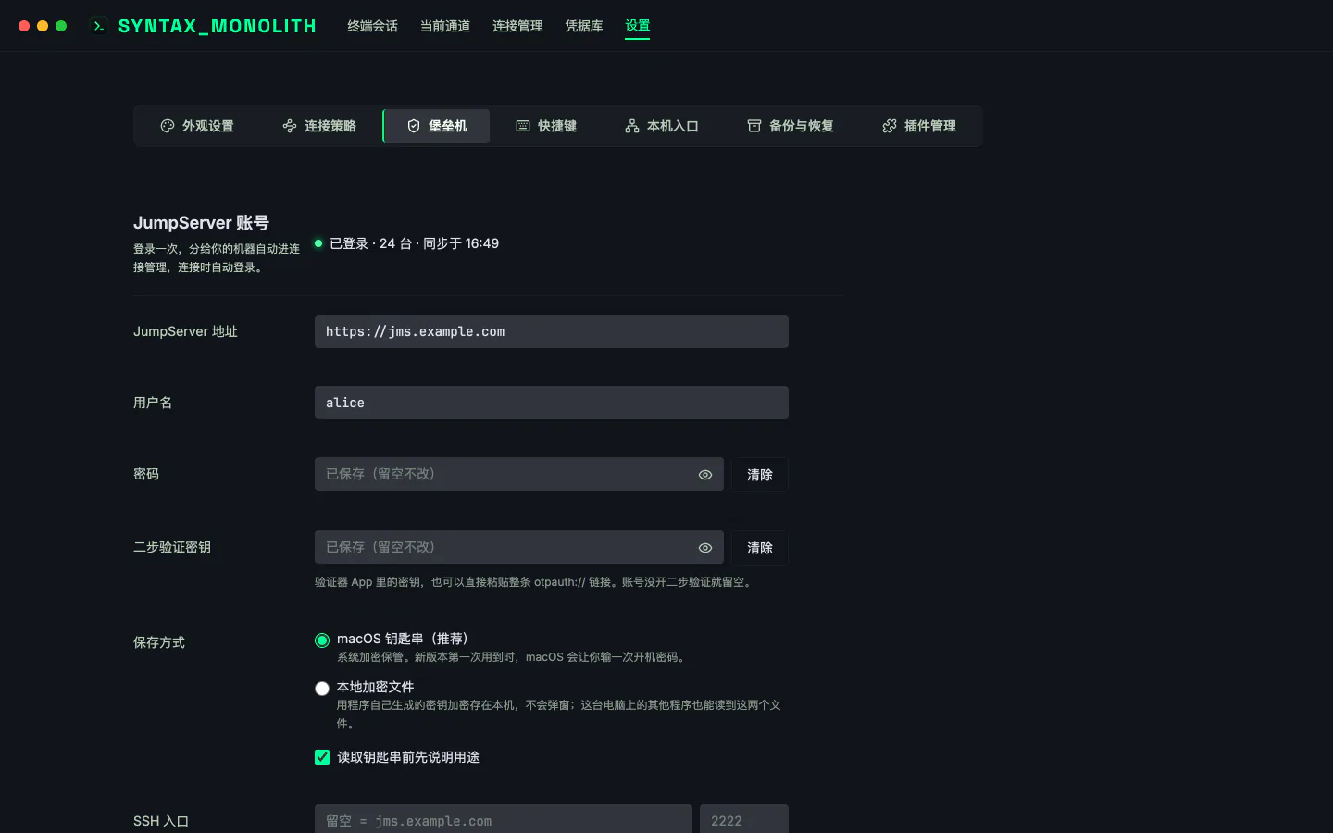Click the SYNTAX_MONOLITH app title

coord(218,26)
